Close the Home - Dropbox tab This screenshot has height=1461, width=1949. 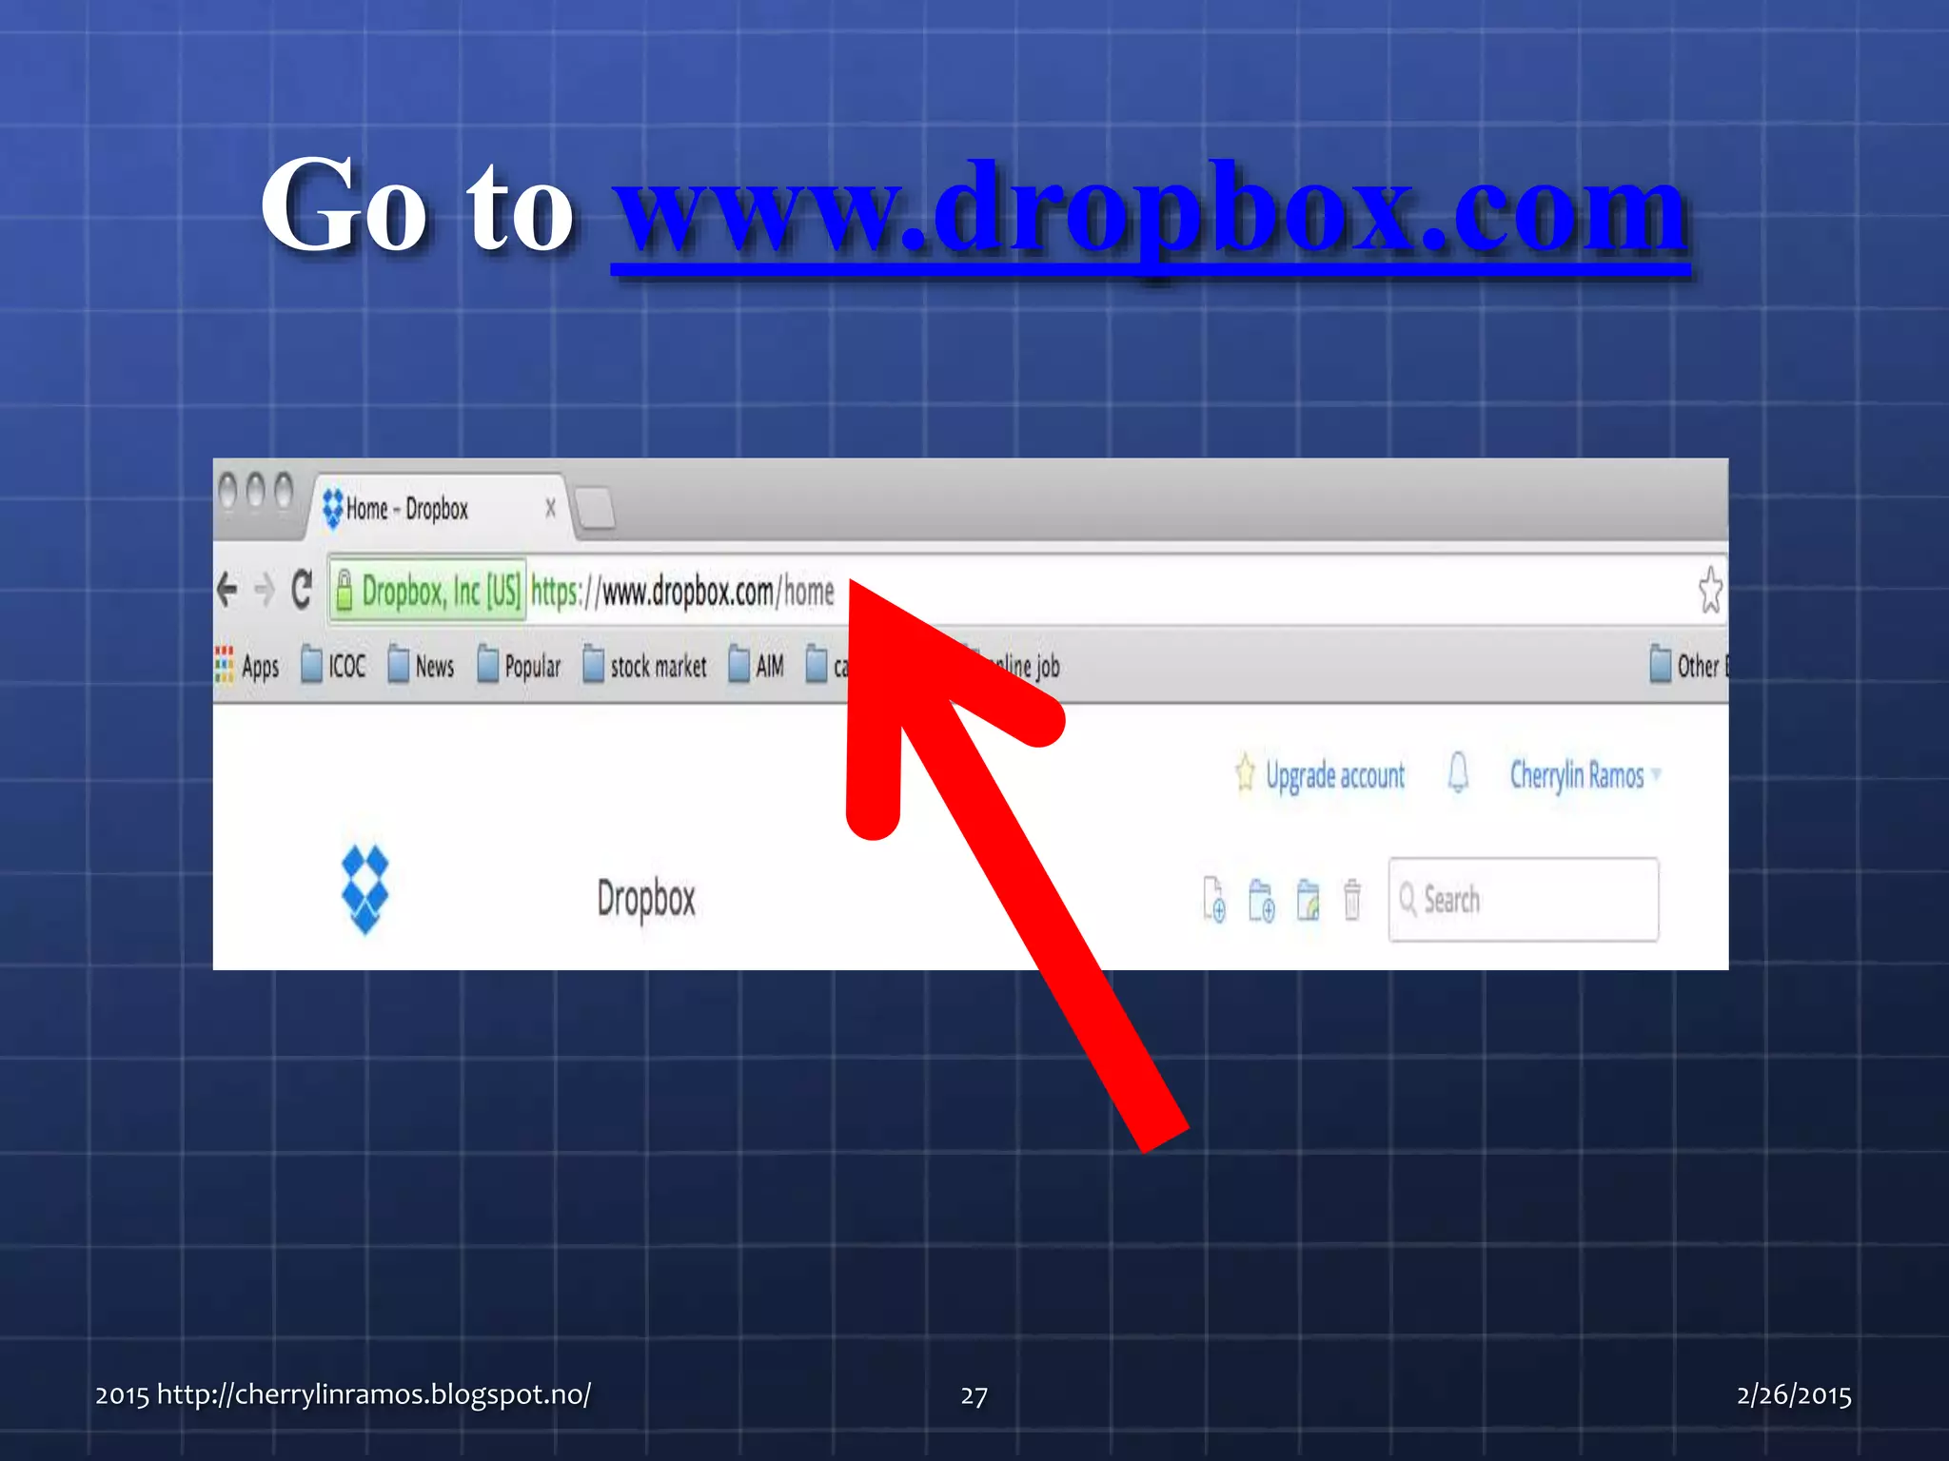click(x=550, y=509)
